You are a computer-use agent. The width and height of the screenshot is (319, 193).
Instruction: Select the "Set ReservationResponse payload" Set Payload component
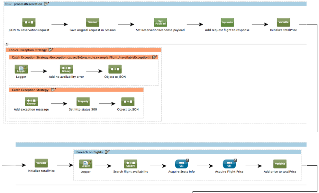(160, 22)
